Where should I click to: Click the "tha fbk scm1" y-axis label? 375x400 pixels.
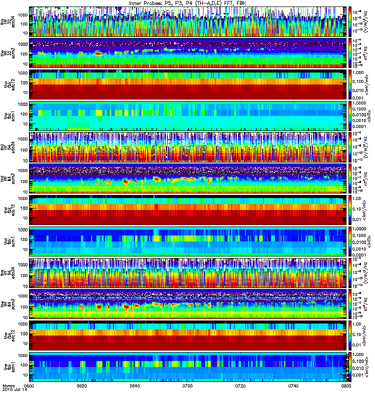(x=9, y=116)
